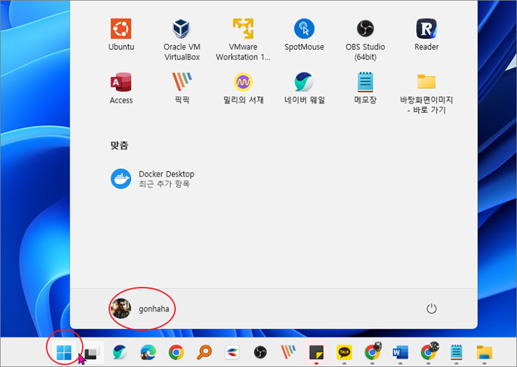
Task: Open Microsoft Access
Action: (121, 88)
